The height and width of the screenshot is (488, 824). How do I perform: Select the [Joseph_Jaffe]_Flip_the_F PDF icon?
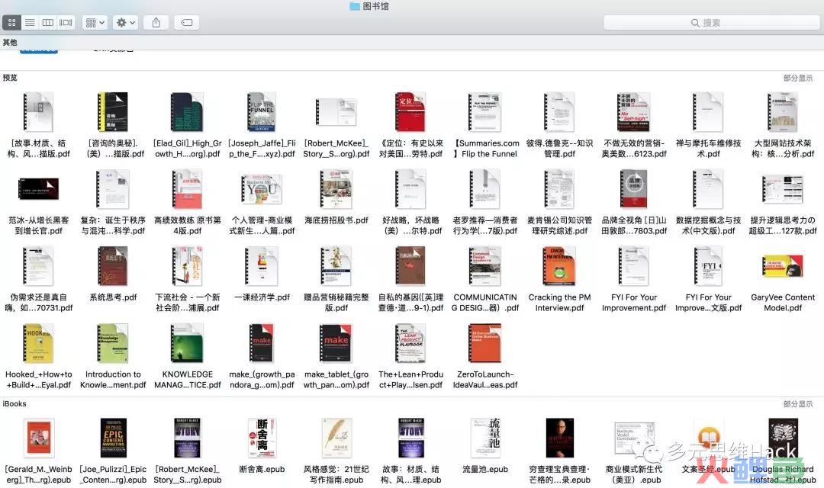pos(262,112)
